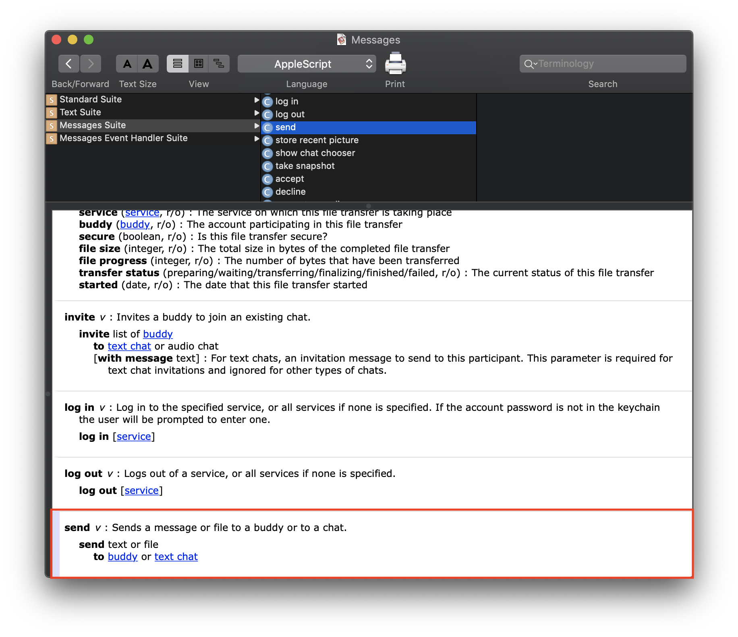Open buddy link in file transfer properties
This screenshot has height=637, width=738.
[x=135, y=225]
